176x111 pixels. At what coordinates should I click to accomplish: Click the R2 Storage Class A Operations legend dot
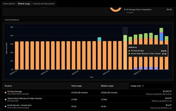[125, 10]
